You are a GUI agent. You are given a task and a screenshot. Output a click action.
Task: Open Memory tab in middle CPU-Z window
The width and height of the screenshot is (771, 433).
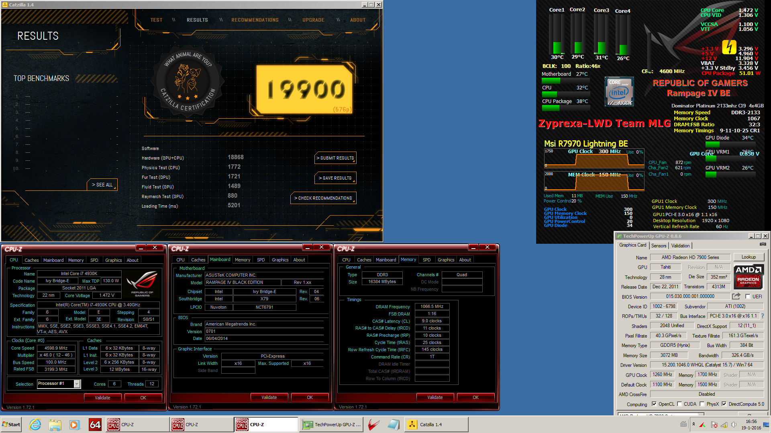[243, 260]
